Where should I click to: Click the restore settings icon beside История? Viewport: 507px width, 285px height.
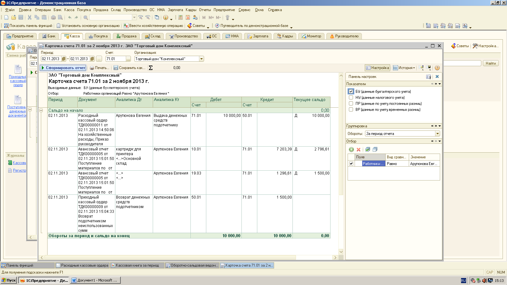421,68
